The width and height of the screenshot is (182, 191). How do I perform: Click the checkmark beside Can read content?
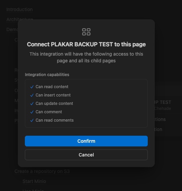click(x=32, y=87)
